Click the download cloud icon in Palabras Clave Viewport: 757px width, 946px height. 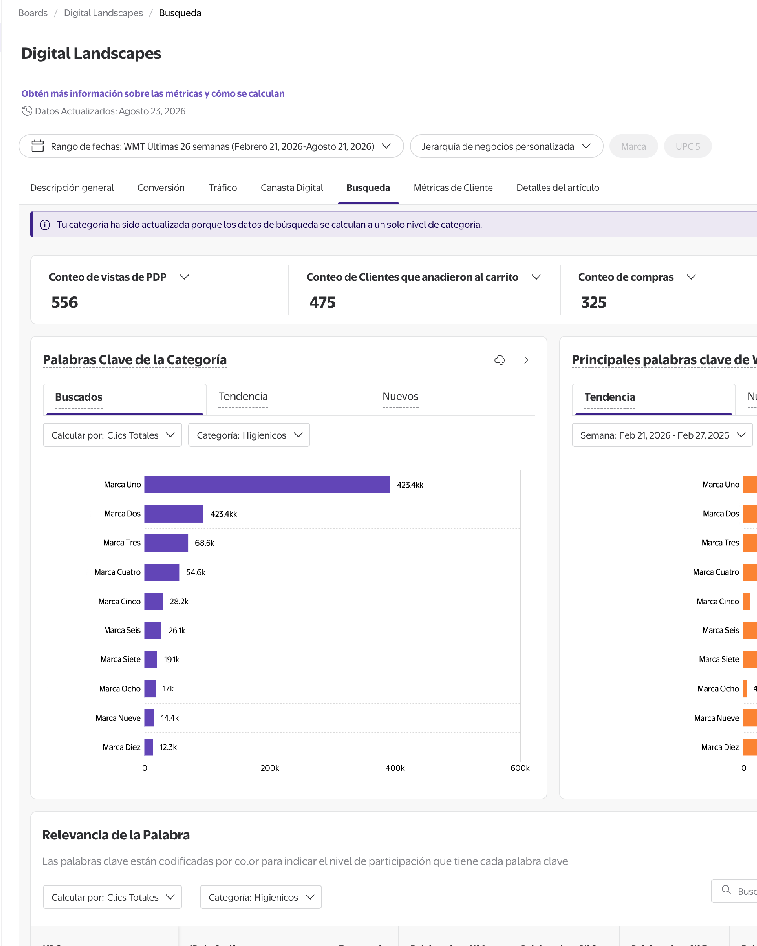pyautogui.click(x=499, y=360)
